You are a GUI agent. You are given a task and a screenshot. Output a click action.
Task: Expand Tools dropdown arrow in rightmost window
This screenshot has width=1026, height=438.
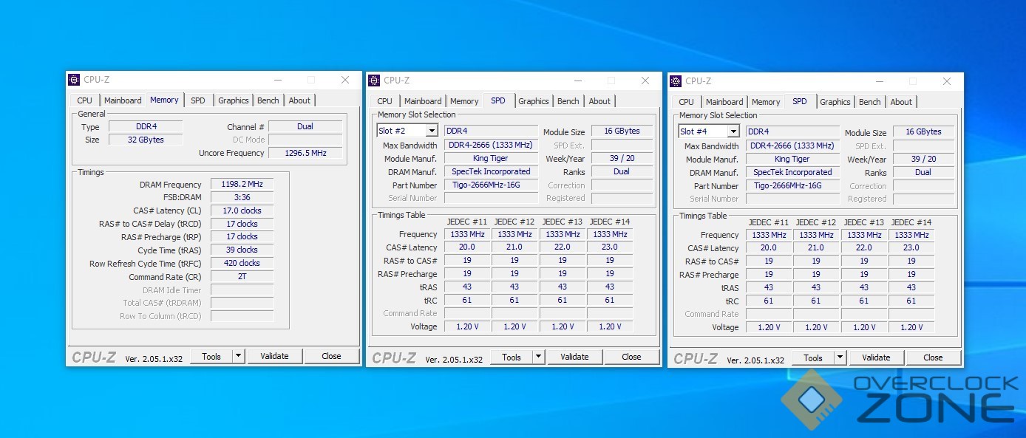(840, 357)
